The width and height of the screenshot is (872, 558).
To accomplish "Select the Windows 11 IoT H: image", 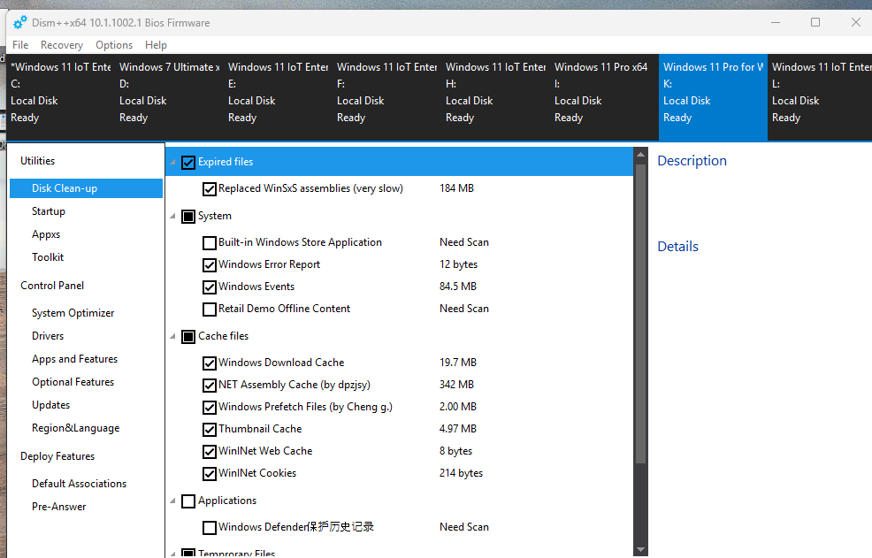I will click(495, 97).
